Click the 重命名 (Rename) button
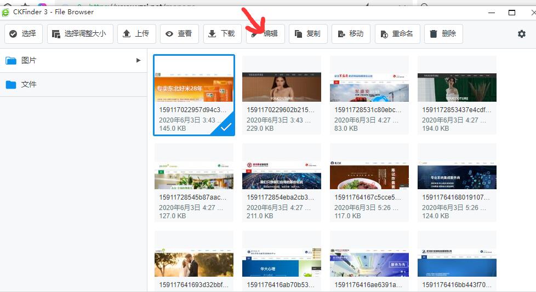The height and width of the screenshot is (292, 536). click(x=397, y=34)
